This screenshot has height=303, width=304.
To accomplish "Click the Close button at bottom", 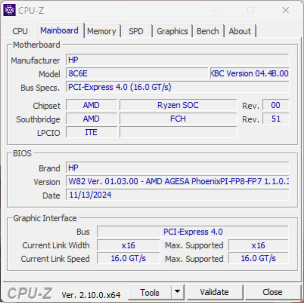I will click(272, 292).
